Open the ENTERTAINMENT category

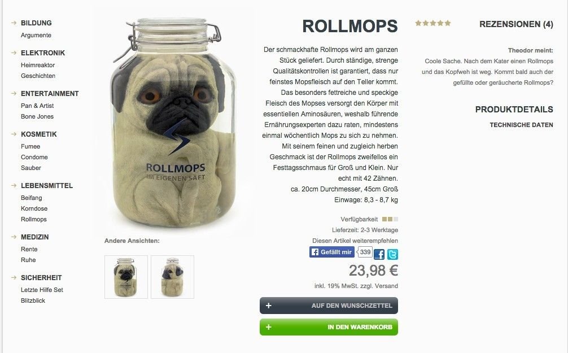[x=50, y=94]
